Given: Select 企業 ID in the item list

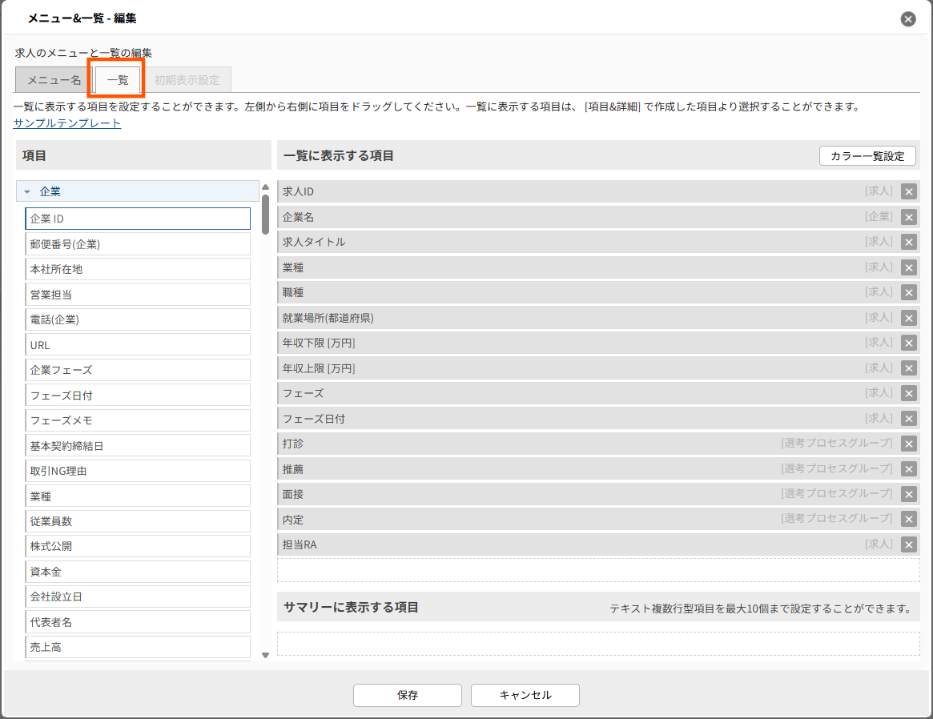Looking at the screenshot, I should (x=138, y=219).
